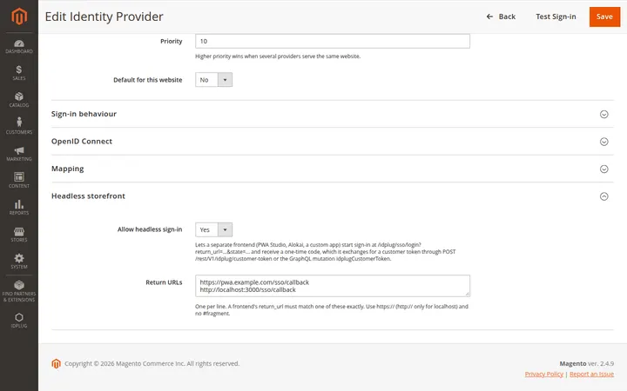Open the System sidebar item
Screen dimensions: 627x391
click(19, 262)
